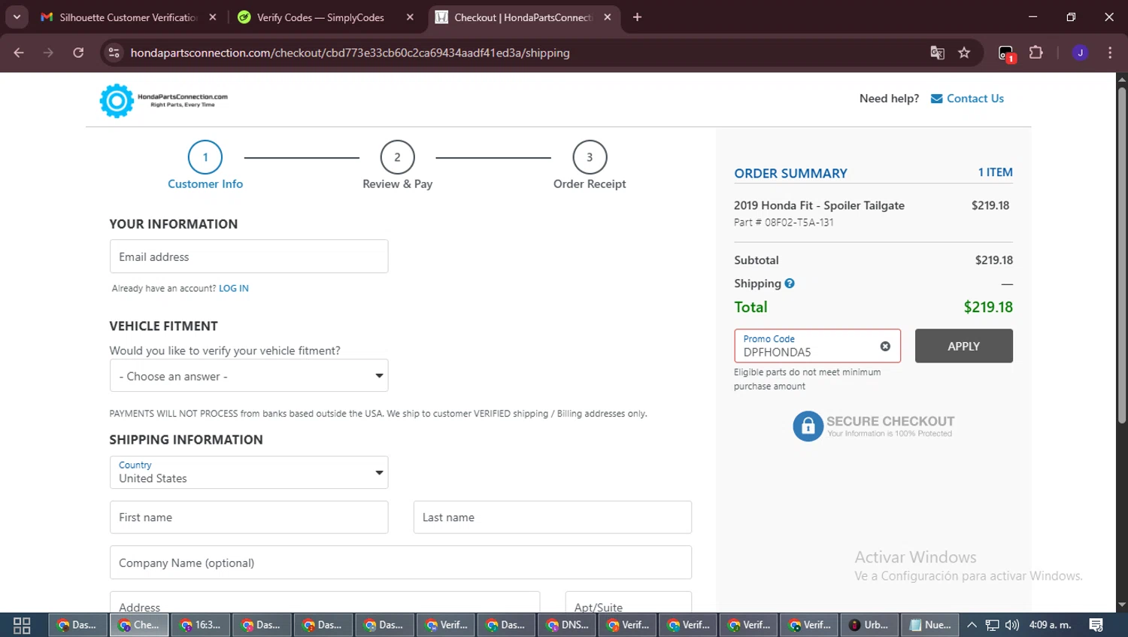The image size is (1128, 637).
Task: Click the page vertical scrollbar
Action: (1122, 256)
